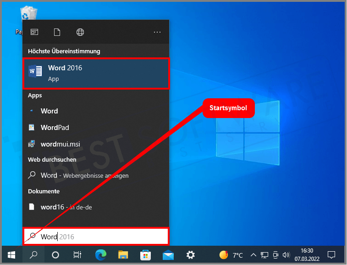Expand the hidden system tray icons chevron
This screenshot has height=265, width=347.
253,255
